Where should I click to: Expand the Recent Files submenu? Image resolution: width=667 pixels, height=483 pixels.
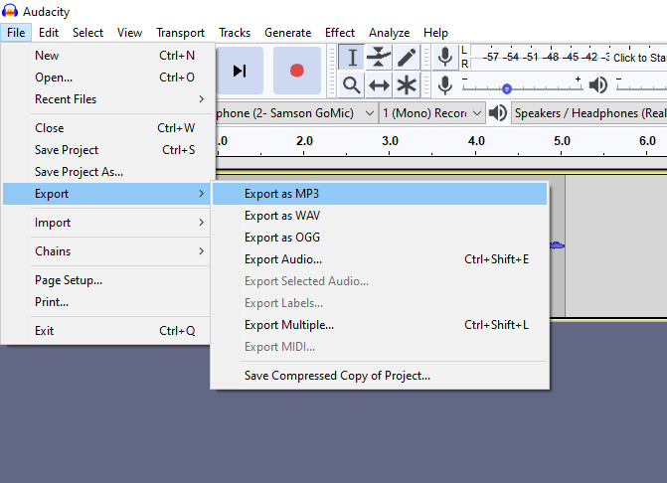[106, 99]
